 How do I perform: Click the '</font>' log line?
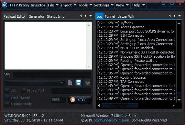115,23
